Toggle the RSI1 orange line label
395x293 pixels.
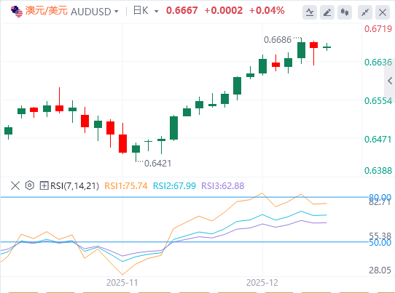(x=125, y=186)
